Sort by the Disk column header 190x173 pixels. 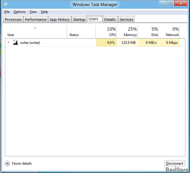(x=148, y=32)
